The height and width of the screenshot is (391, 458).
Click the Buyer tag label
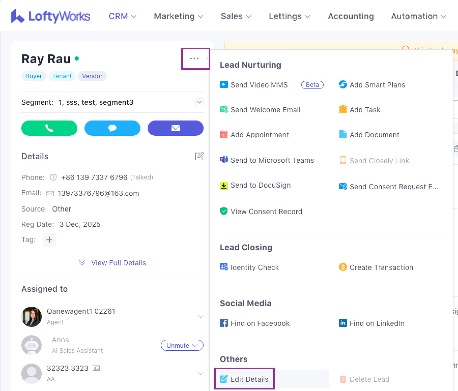click(x=34, y=76)
